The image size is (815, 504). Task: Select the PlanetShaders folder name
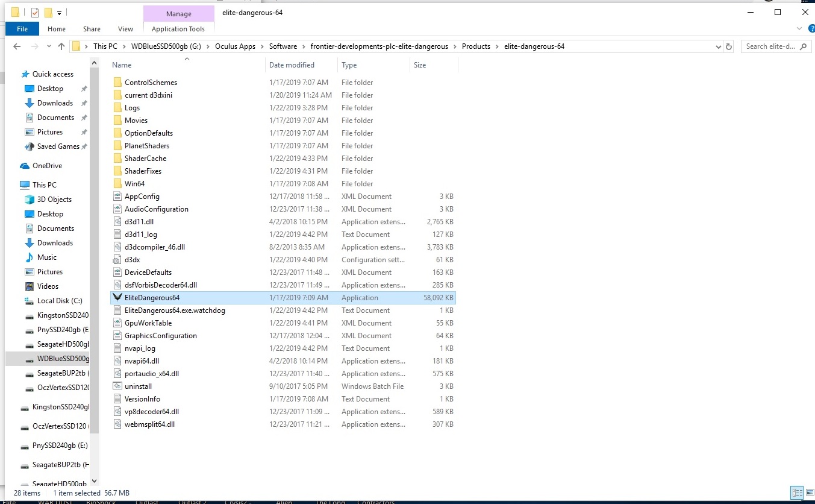[x=147, y=145]
